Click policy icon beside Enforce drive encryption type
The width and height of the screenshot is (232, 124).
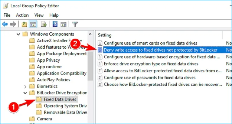click(100, 64)
